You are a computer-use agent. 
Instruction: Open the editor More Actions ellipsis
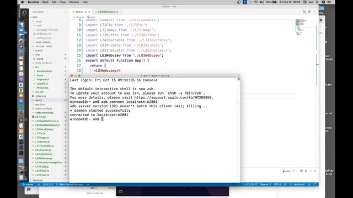[x=314, y=12]
